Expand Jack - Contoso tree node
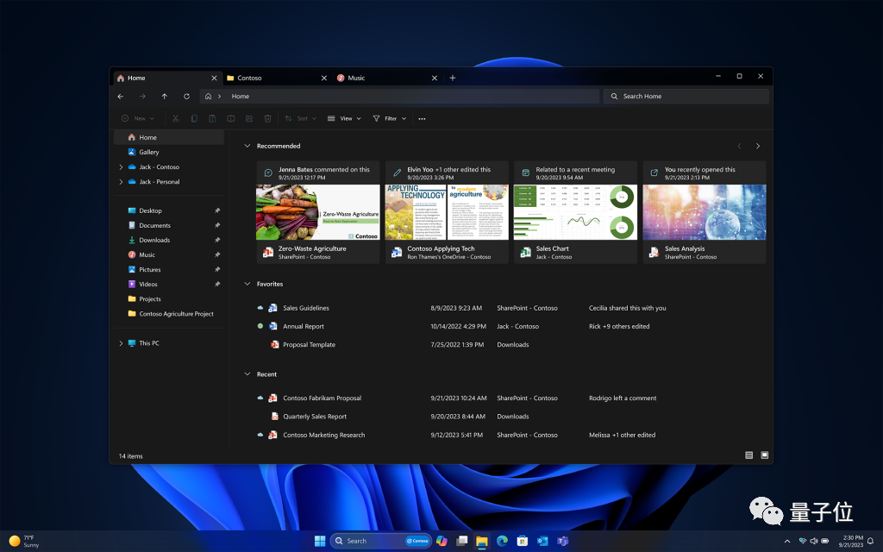 (x=121, y=166)
